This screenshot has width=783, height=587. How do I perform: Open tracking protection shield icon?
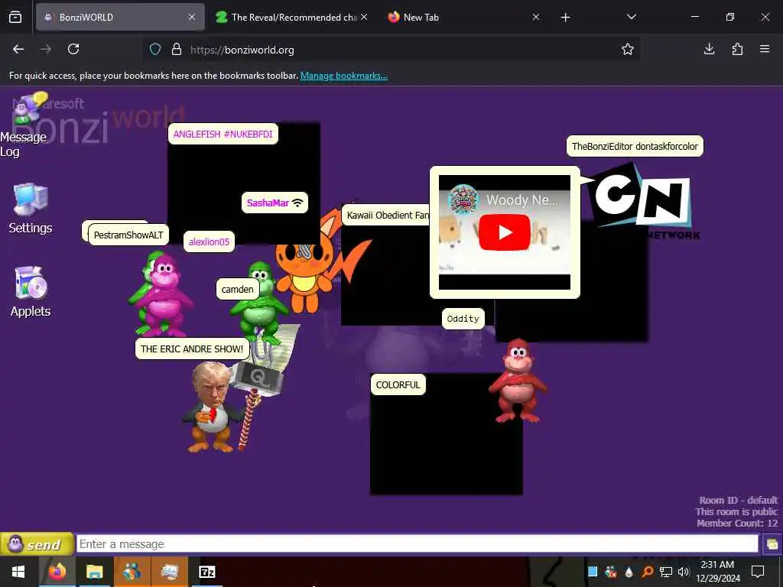point(155,49)
